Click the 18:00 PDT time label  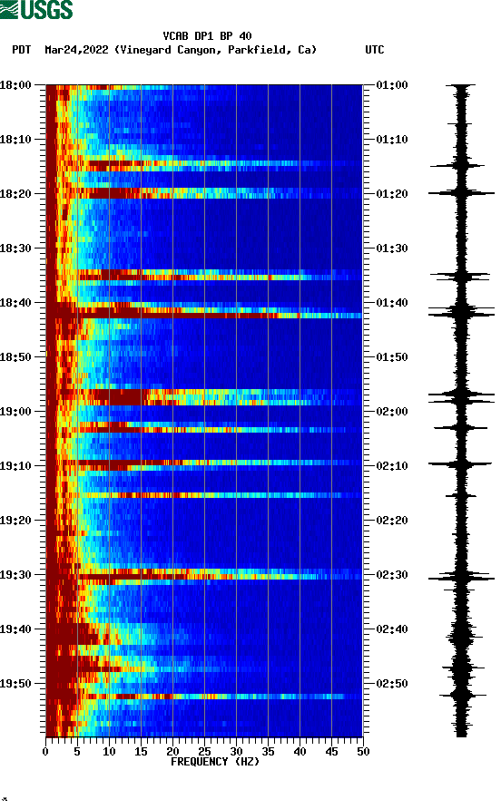point(15,85)
